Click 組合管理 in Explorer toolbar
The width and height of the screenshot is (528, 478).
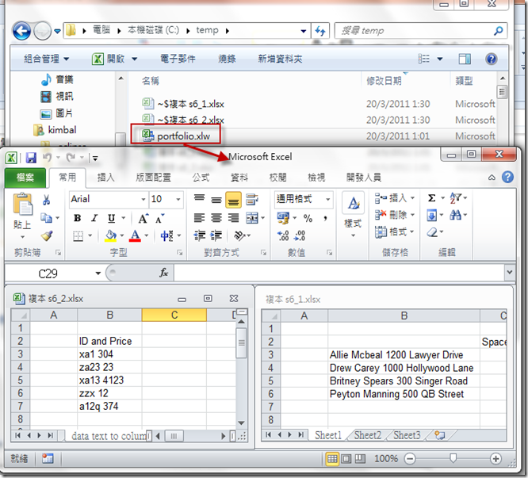coord(46,59)
